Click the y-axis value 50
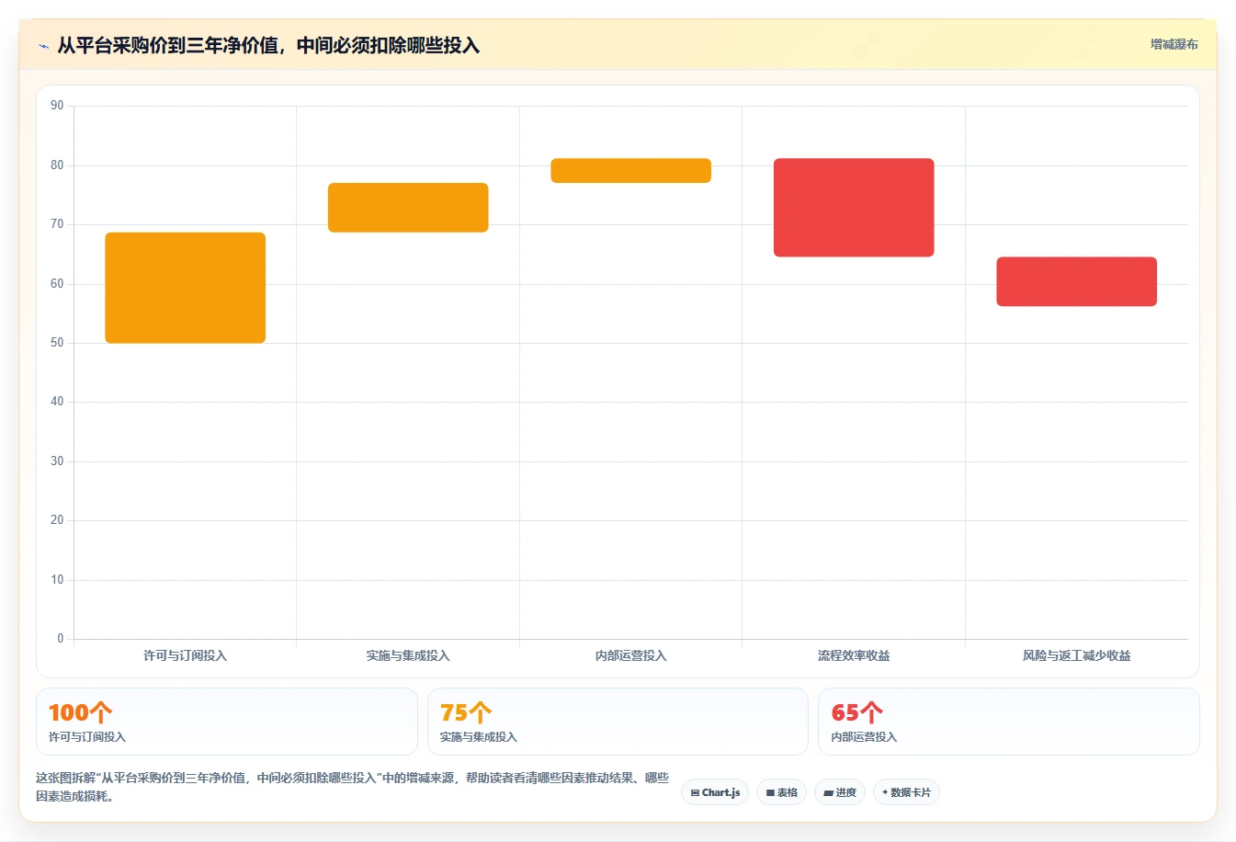 tap(57, 343)
